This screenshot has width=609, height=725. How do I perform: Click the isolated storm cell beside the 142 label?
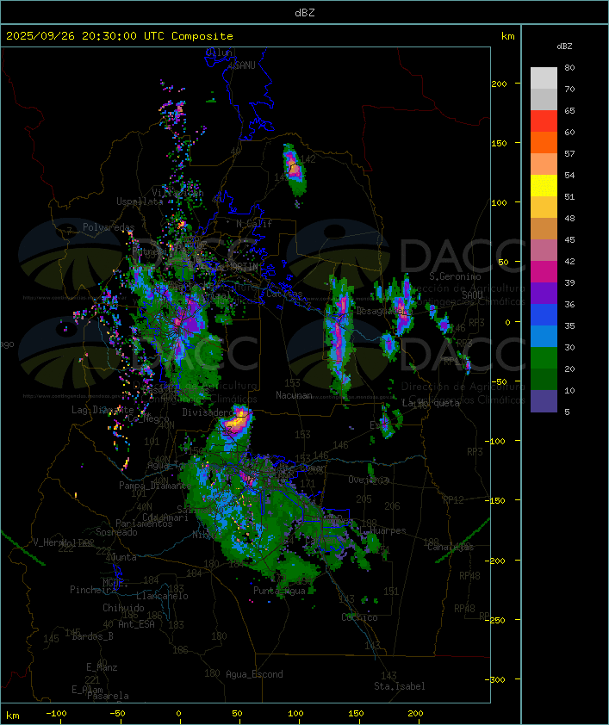click(x=294, y=170)
